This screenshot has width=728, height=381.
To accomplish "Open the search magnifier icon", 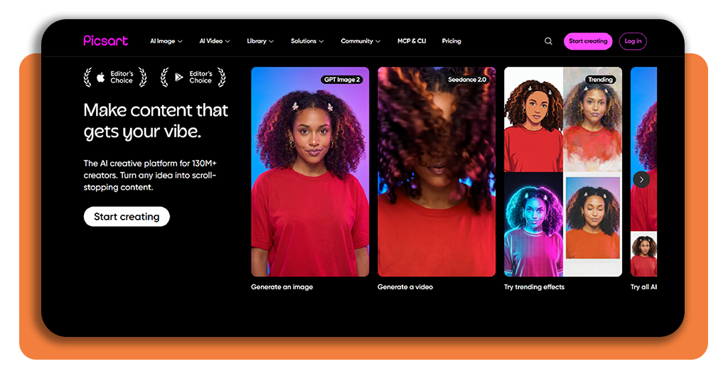I will click(x=548, y=41).
